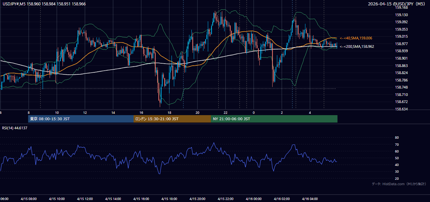Click price axis value 159.092
Image resolution: width=430 pixels, height=202 pixels.
point(401,22)
